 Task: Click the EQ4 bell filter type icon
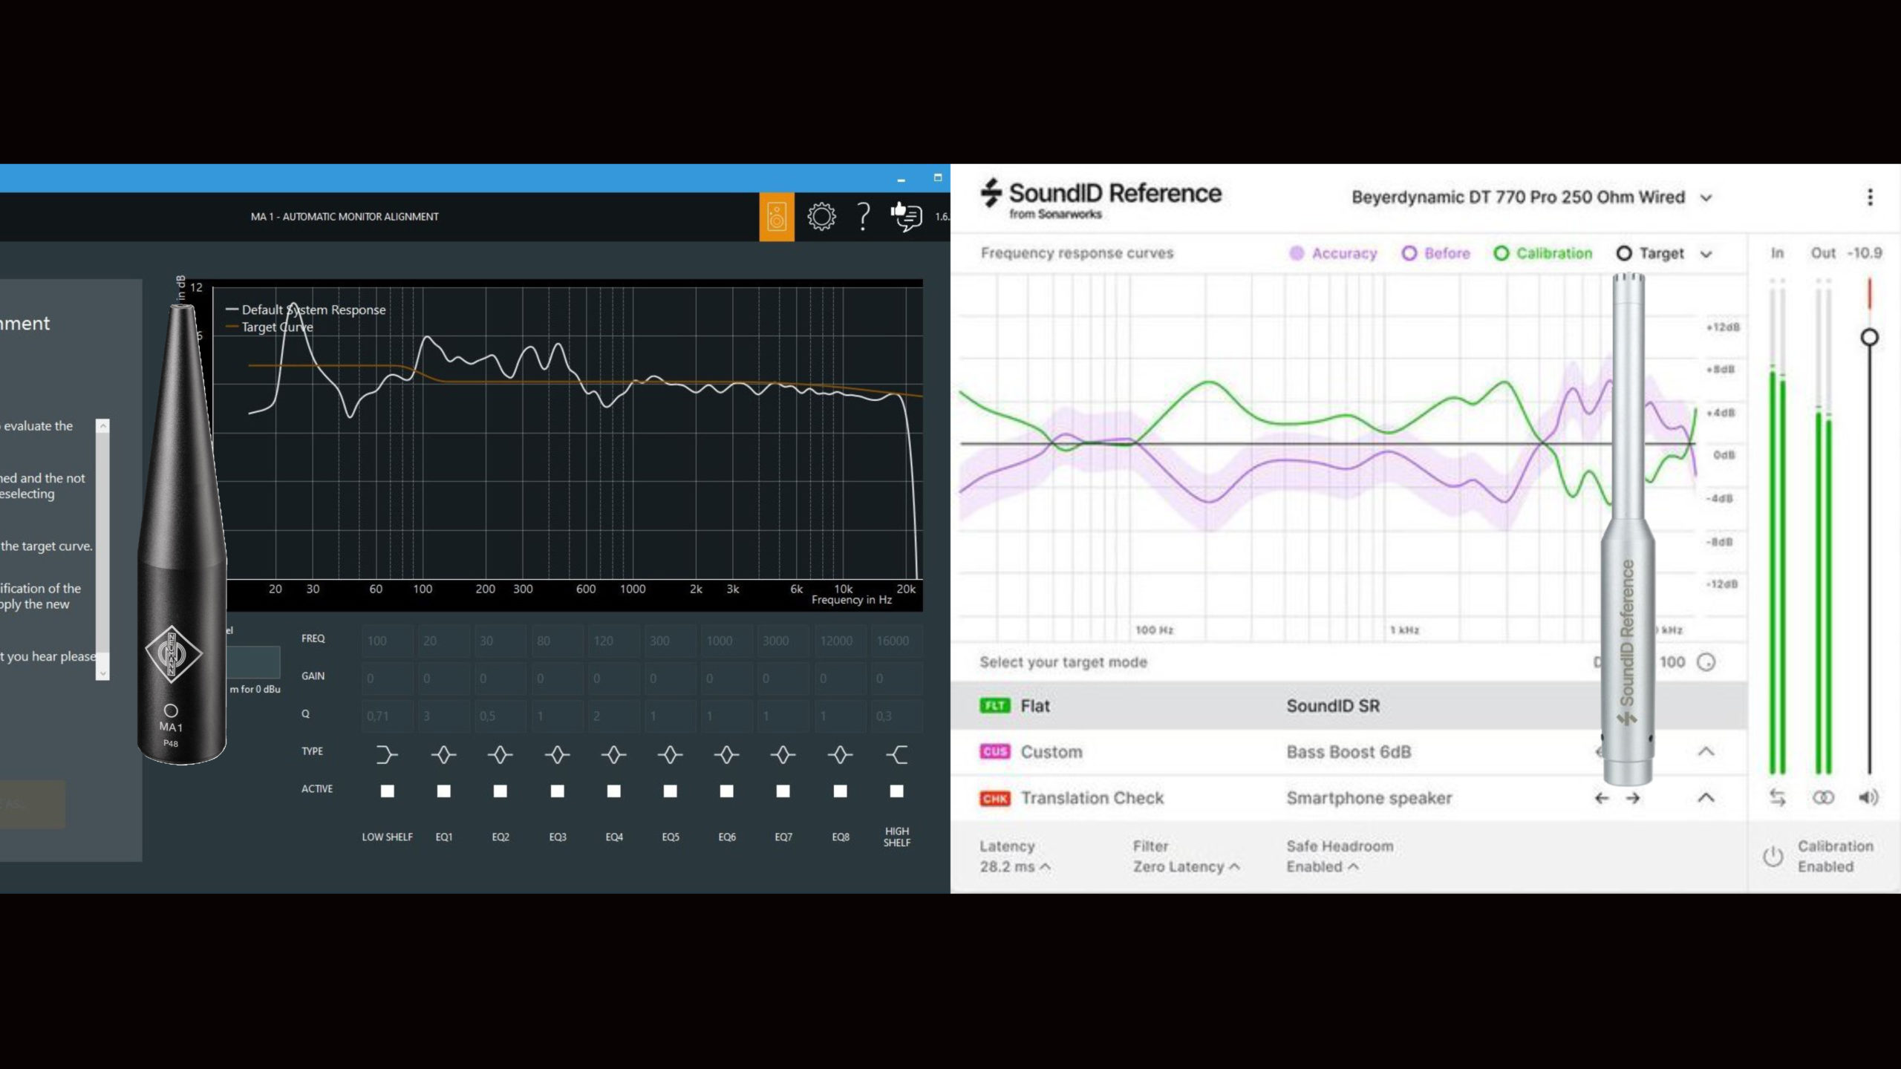point(613,755)
